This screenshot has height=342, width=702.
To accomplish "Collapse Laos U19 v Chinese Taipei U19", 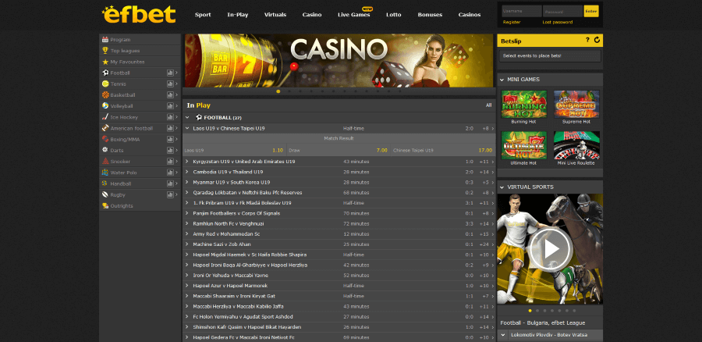I will point(187,128).
